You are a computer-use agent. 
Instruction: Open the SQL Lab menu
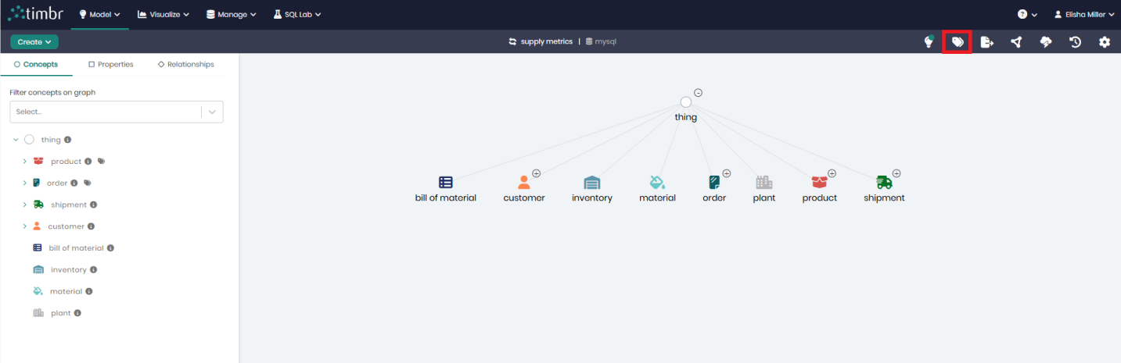coord(297,14)
